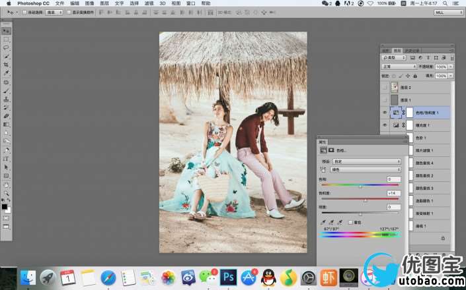Open the 图层 auto-select target dropdown
This screenshot has width=466, height=290.
[x=54, y=13]
